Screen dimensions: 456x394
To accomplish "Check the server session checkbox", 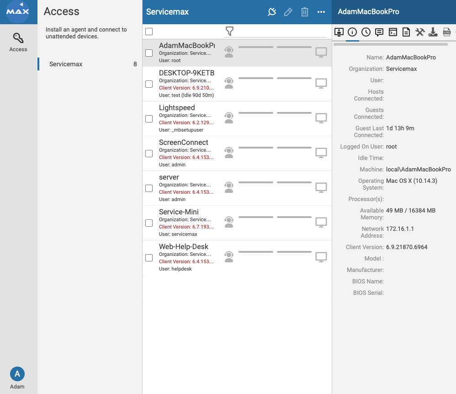I will [x=149, y=188].
